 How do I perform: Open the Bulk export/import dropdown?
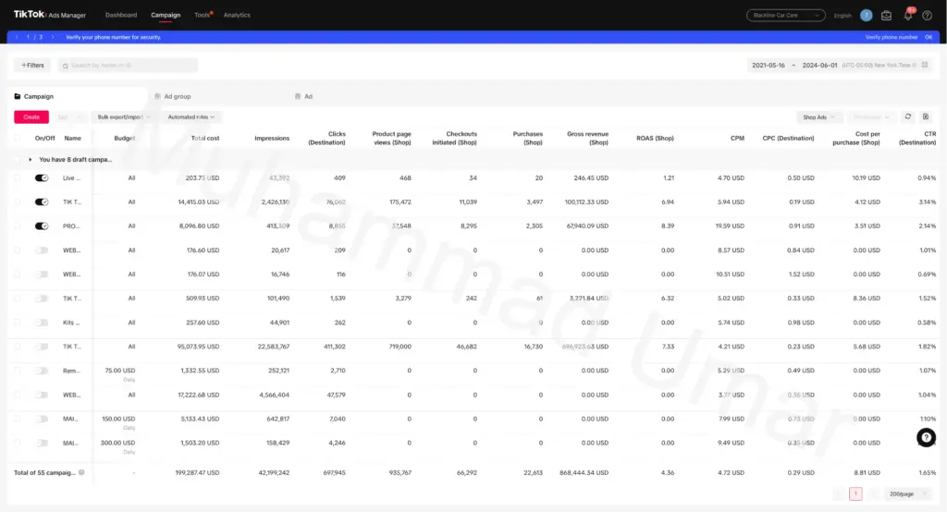[x=123, y=117]
